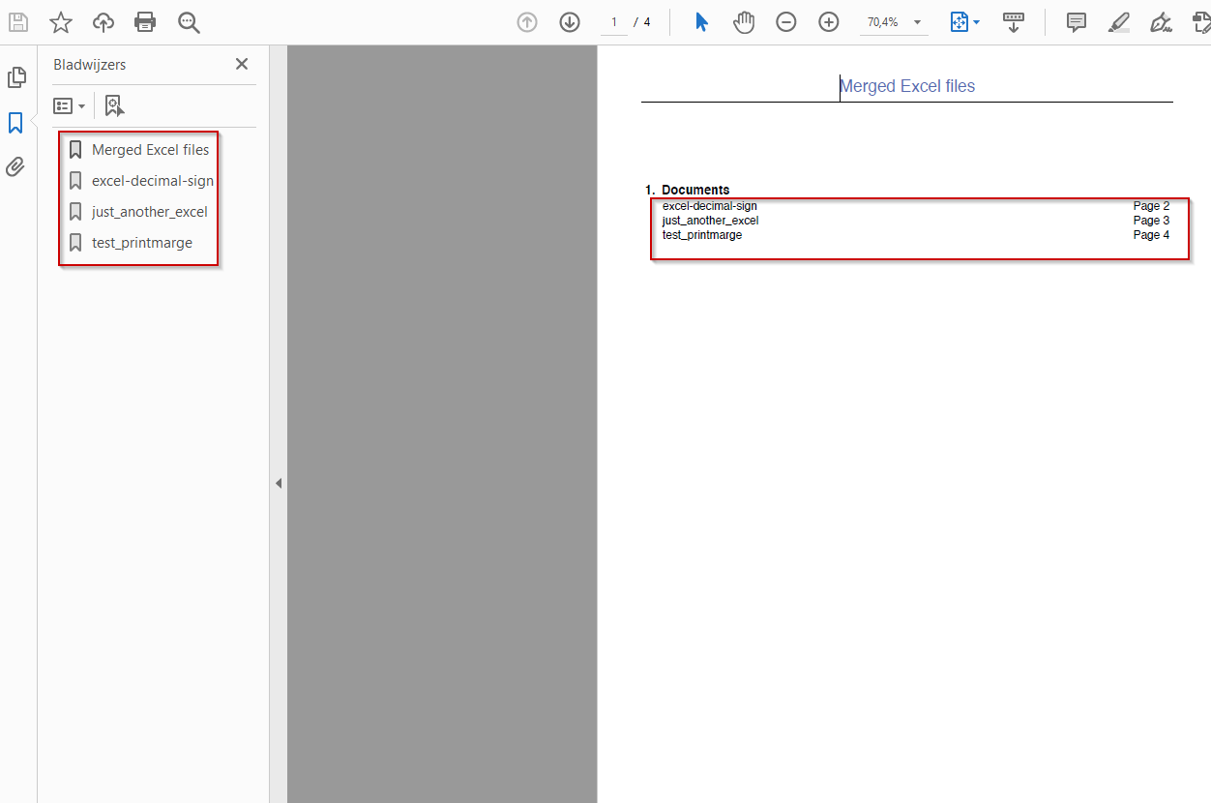Select the arrow selection tool
Viewport: 1211px width, 803px height.
(701, 22)
